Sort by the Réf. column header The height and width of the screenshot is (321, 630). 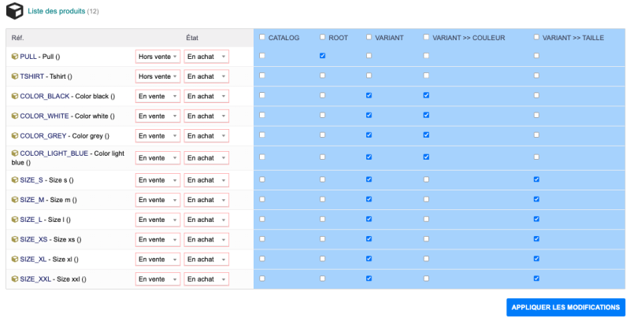click(18, 38)
